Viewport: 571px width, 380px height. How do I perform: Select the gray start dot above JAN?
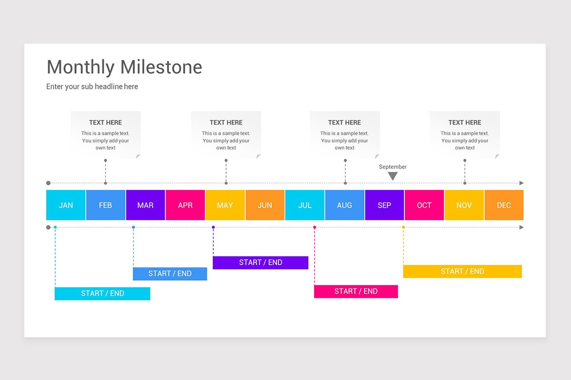coord(48,183)
